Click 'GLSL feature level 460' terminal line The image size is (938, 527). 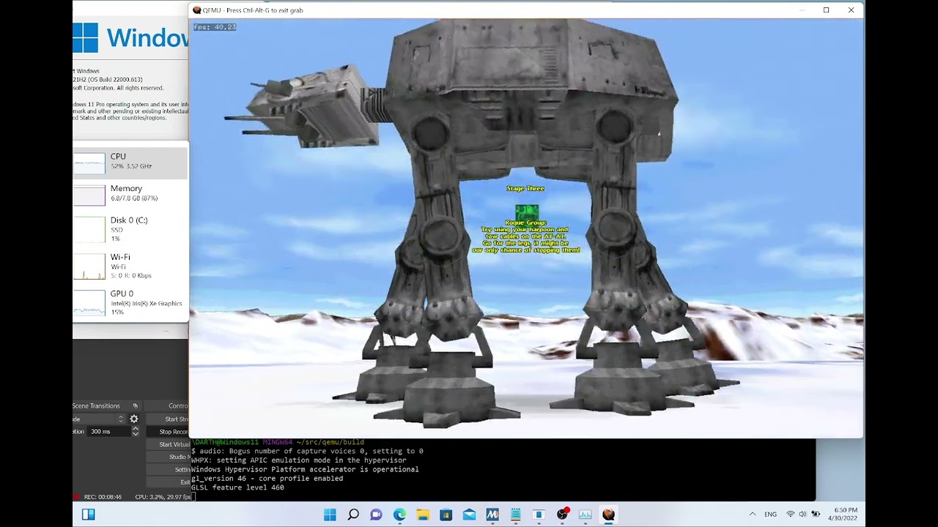tap(237, 487)
